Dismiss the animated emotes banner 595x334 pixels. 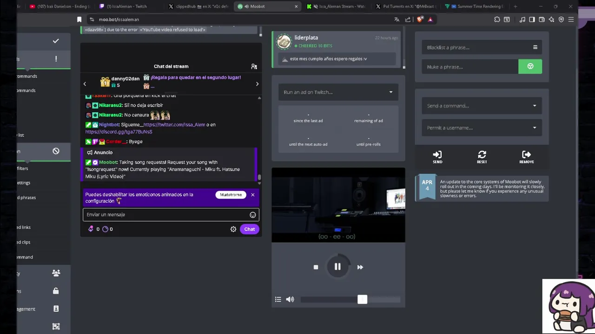(253, 195)
